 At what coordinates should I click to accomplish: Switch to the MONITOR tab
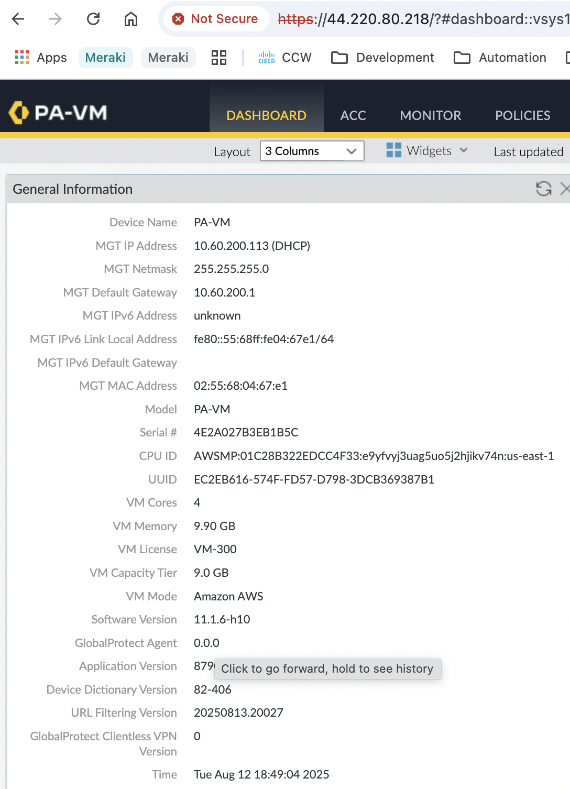431,115
